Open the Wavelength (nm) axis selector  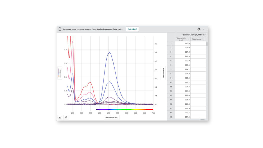click(112, 117)
